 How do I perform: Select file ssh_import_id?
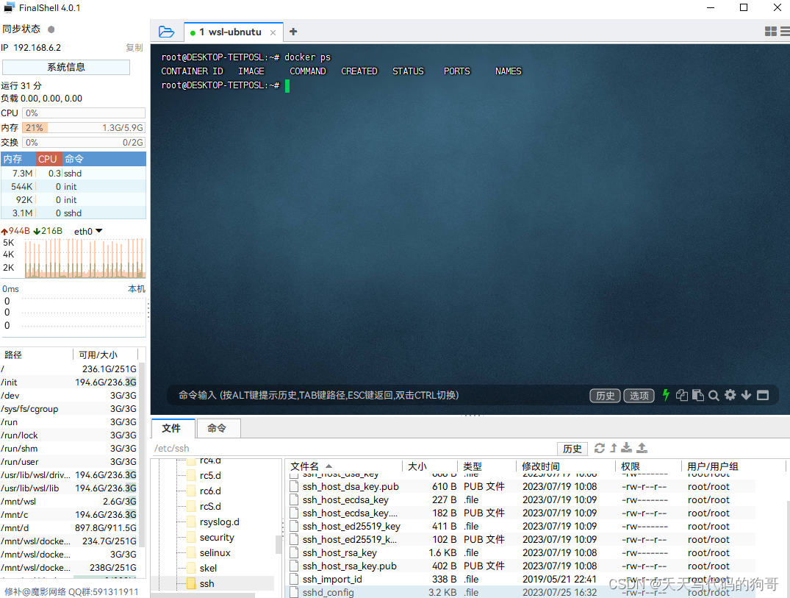tap(519, 579)
